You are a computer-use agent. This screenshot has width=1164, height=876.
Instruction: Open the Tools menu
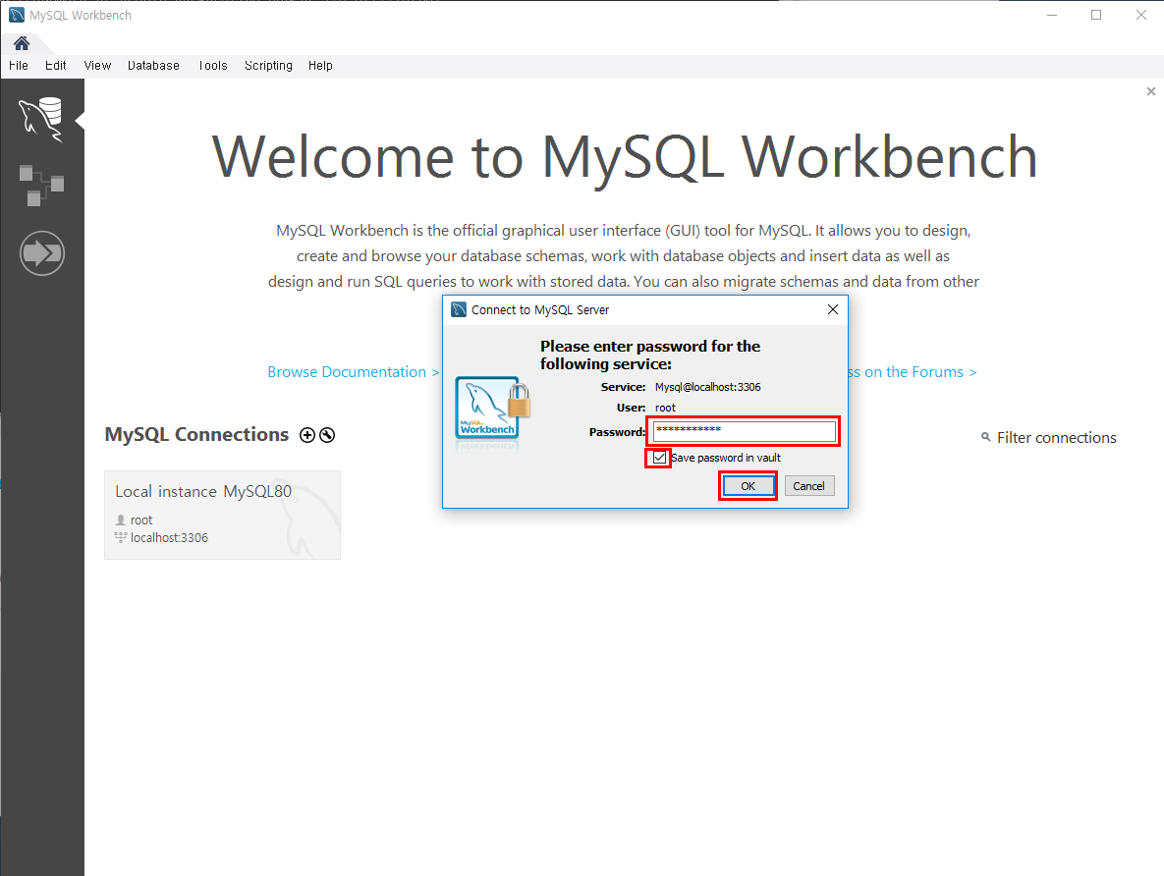click(212, 66)
